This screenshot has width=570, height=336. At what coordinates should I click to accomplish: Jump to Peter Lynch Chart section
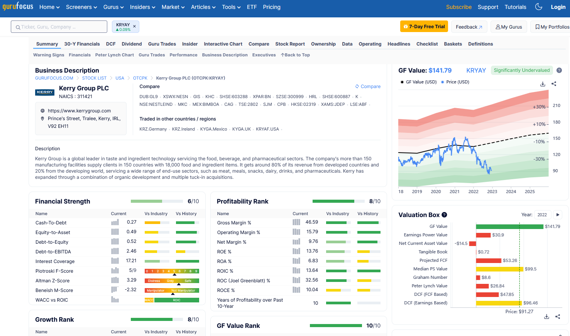click(115, 55)
